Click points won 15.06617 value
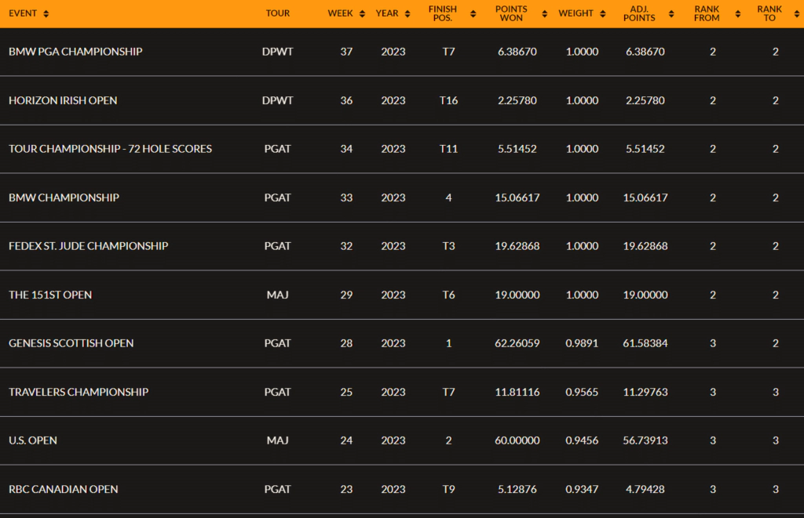Screen dimensions: 804x518 tap(517, 197)
